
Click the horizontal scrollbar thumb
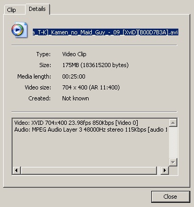click(89, 171)
